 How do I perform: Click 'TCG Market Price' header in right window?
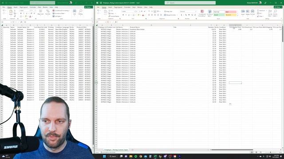(235, 27)
